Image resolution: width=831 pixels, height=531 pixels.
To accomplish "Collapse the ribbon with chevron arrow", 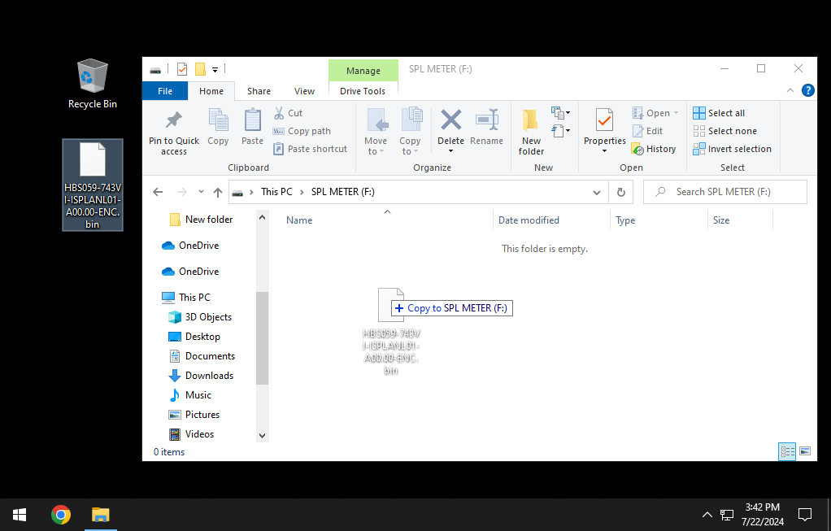I will tap(790, 90).
